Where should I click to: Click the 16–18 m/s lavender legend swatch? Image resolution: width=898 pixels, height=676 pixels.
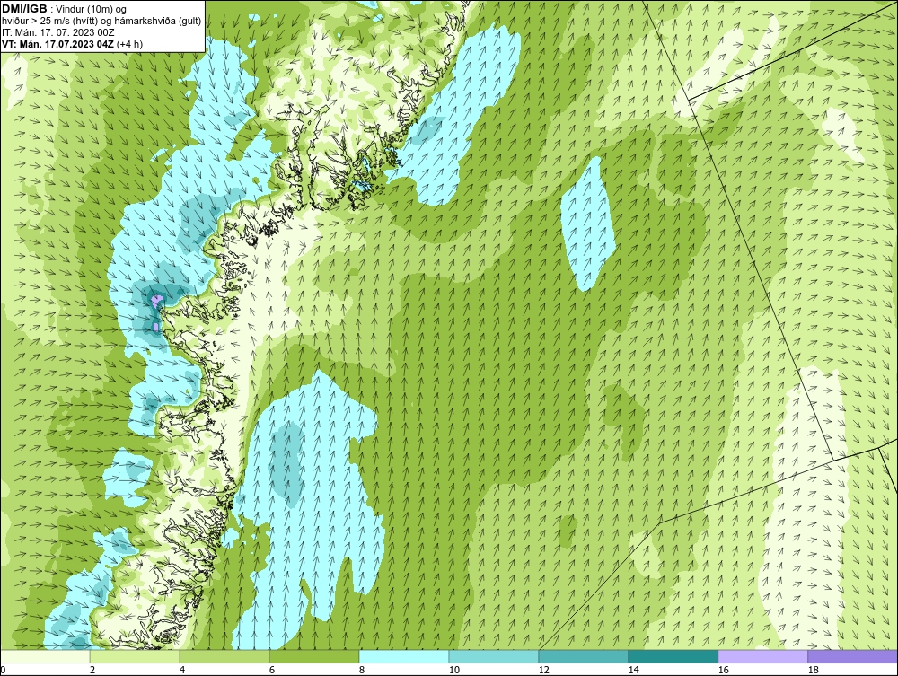[x=762, y=657]
